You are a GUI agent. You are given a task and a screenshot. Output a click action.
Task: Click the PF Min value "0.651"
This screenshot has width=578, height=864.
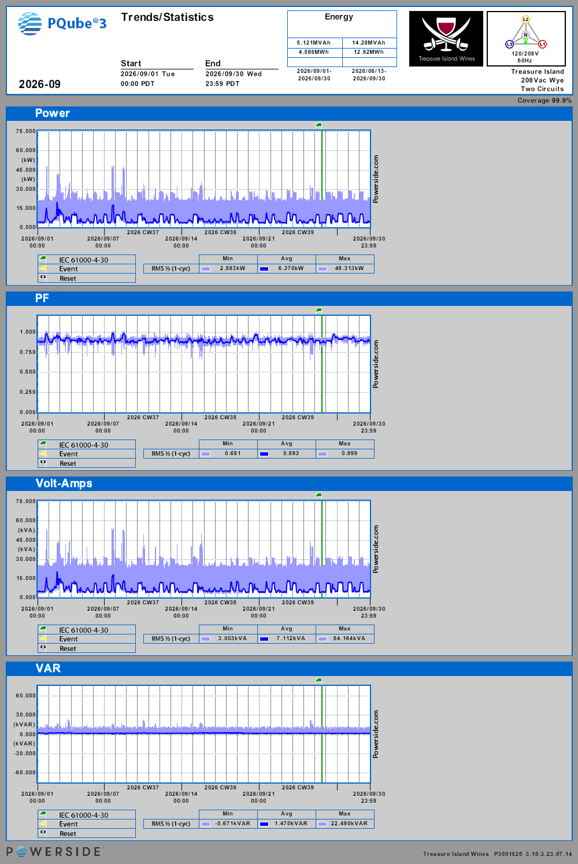coord(233,453)
